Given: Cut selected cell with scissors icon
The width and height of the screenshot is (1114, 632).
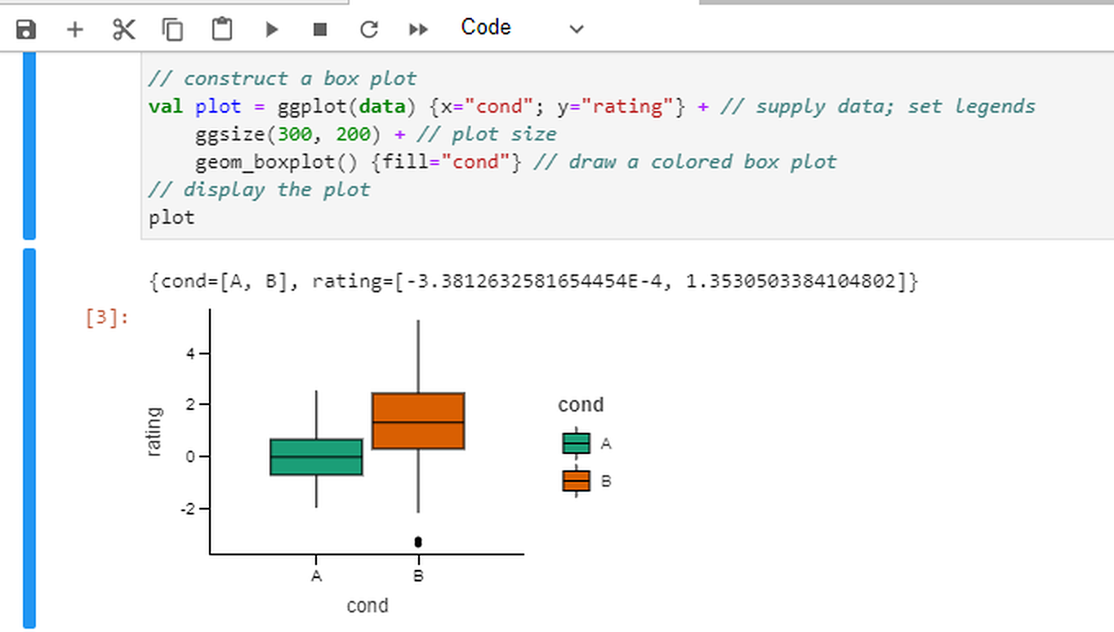Looking at the screenshot, I should pyautogui.click(x=123, y=29).
